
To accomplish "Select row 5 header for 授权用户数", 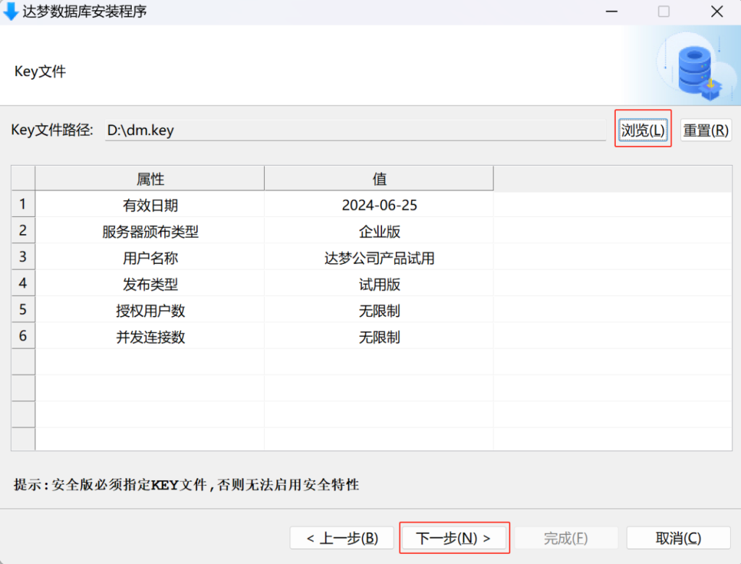I will point(23,310).
